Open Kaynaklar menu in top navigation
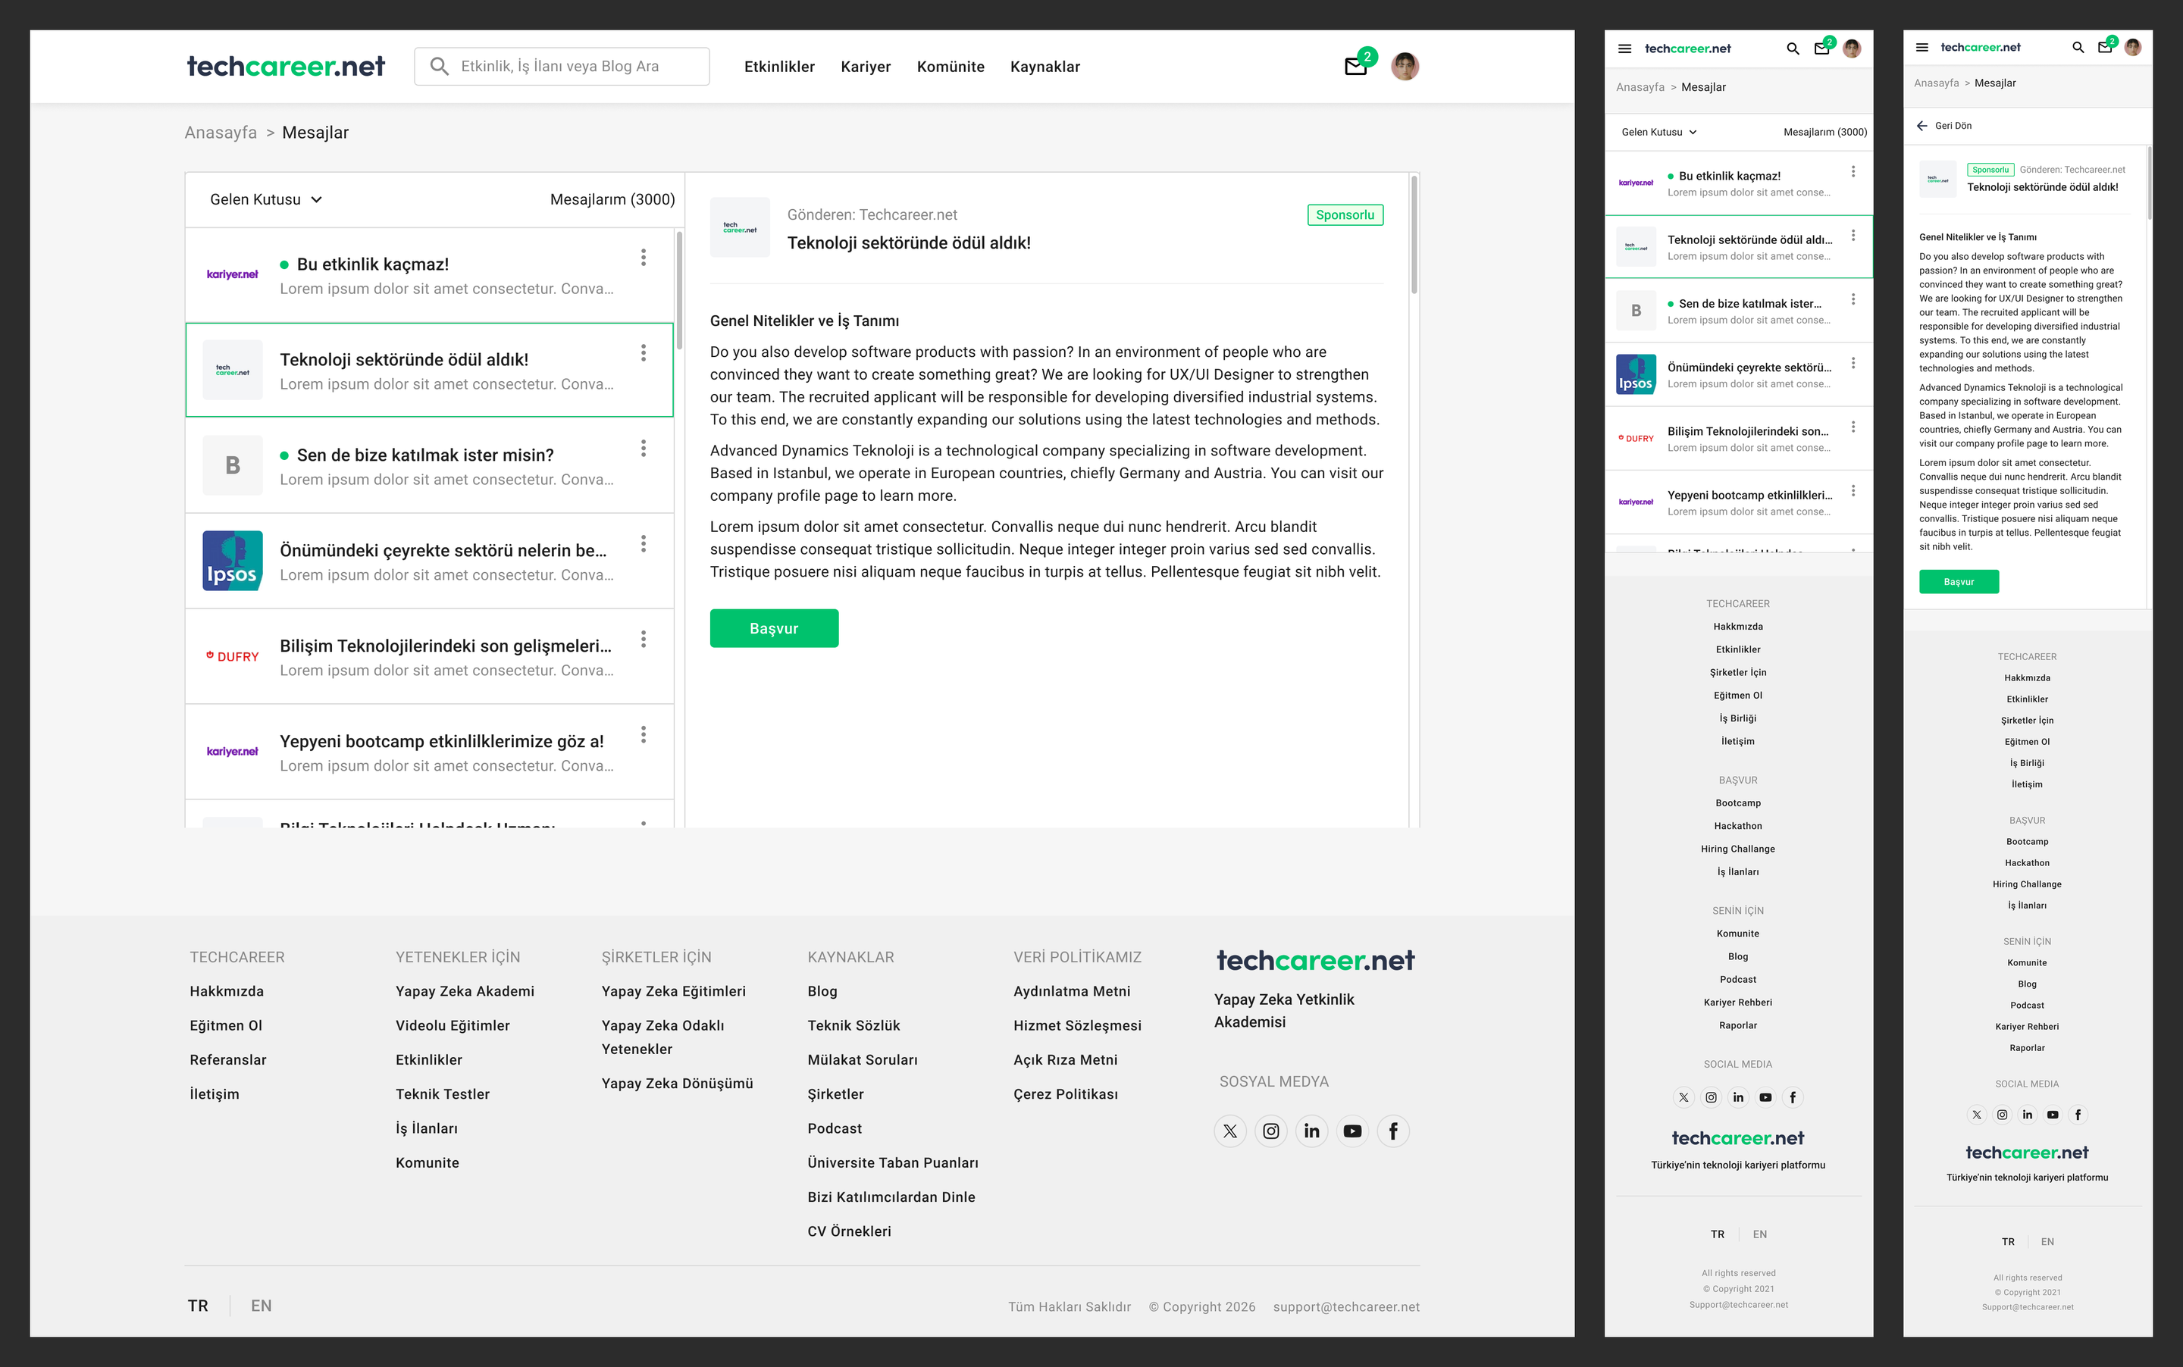The image size is (2183, 1367). pos(1045,66)
